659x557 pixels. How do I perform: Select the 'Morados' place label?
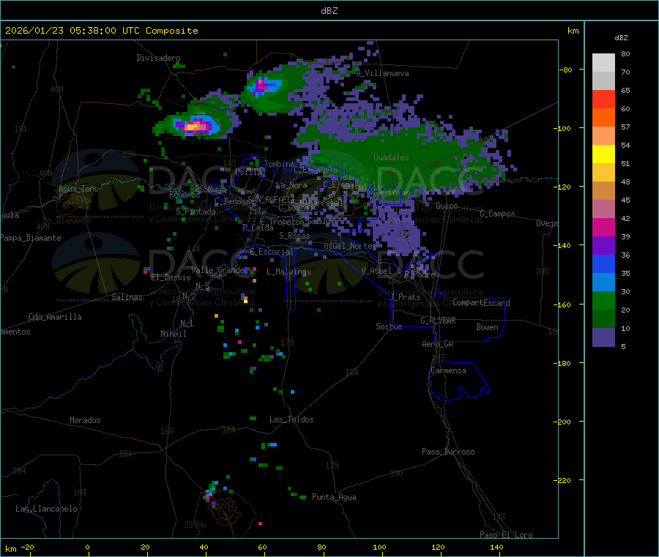[85, 420]
